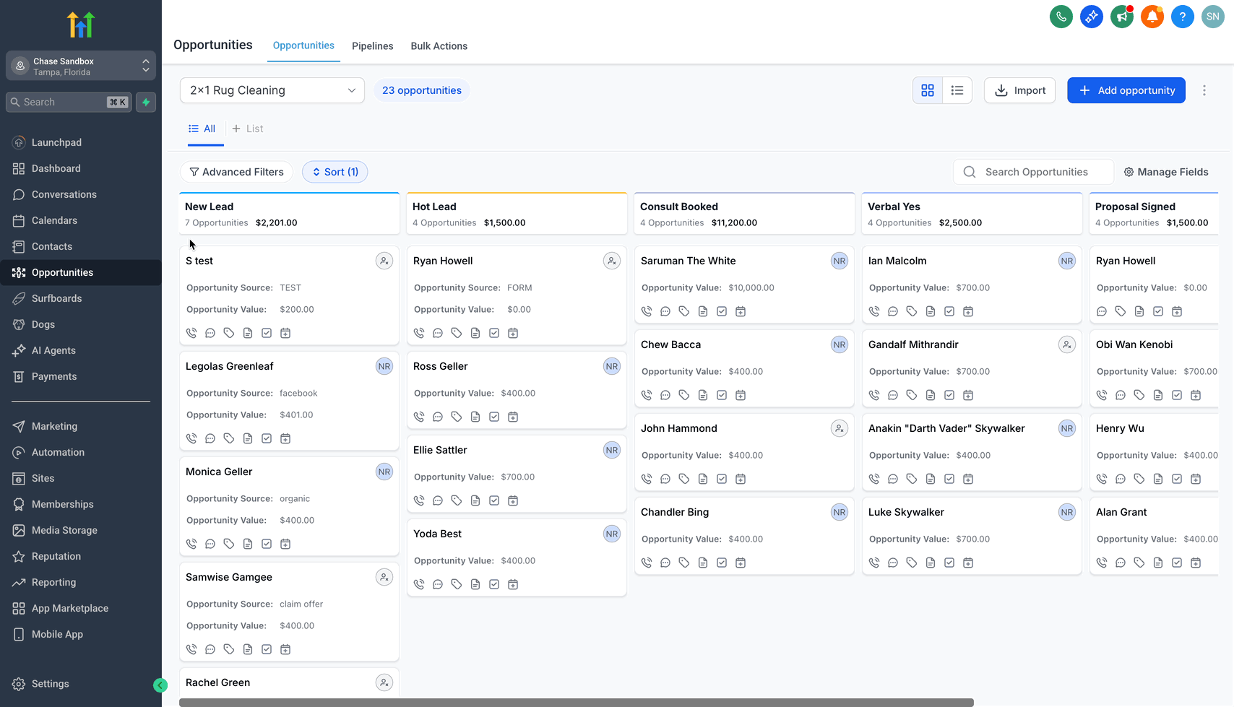Open the notifications bell icon

[1152, 17]
